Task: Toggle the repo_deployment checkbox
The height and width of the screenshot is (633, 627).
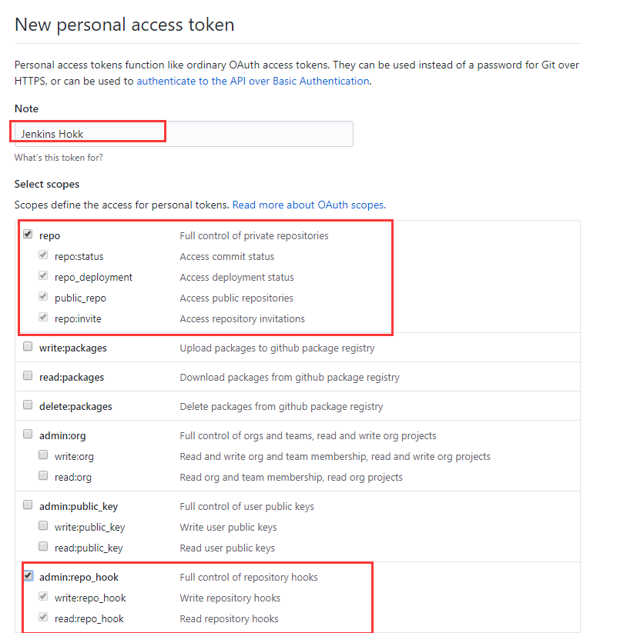Action: 43,277
